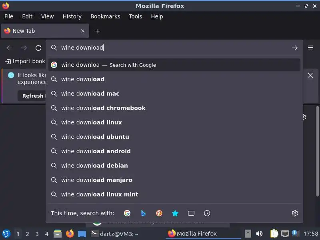Viewport: 320px width, 240px height.
Task: Click the update notifier tray icon
Action: (x=295, y=233)
